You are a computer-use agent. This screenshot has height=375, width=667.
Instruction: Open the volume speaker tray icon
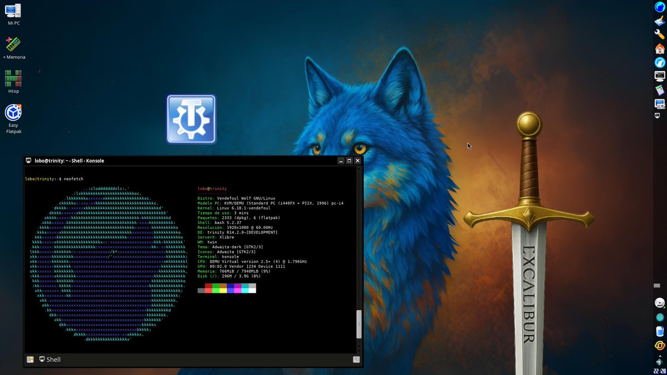660,362
